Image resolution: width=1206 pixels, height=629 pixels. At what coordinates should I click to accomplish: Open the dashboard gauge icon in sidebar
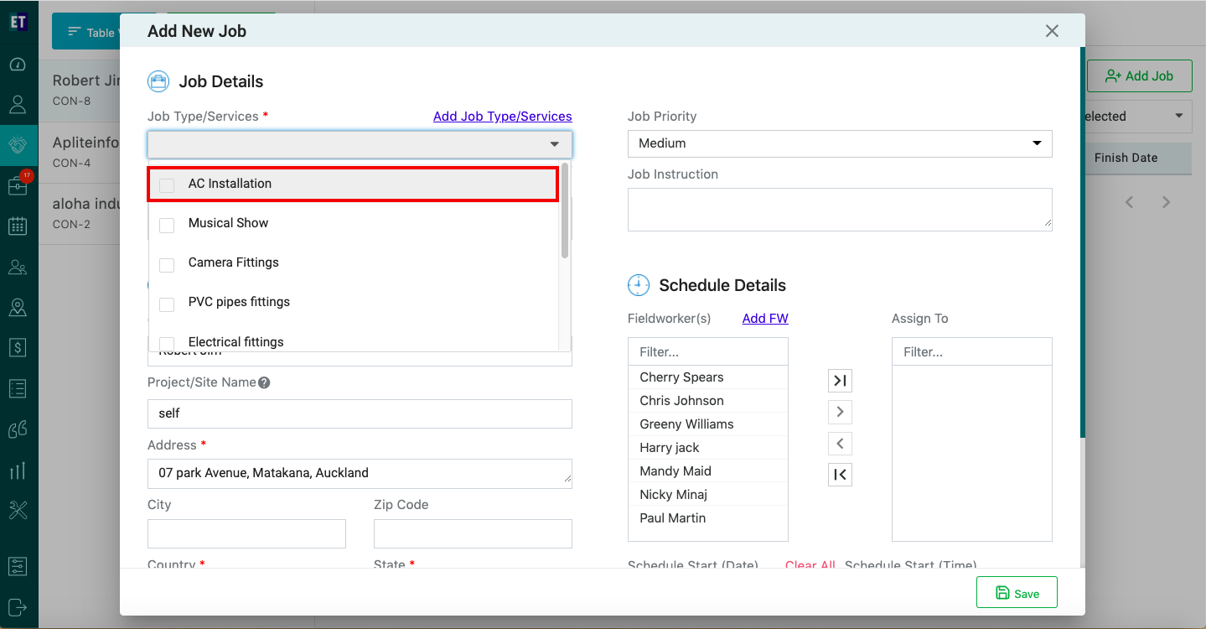point(18,65)
